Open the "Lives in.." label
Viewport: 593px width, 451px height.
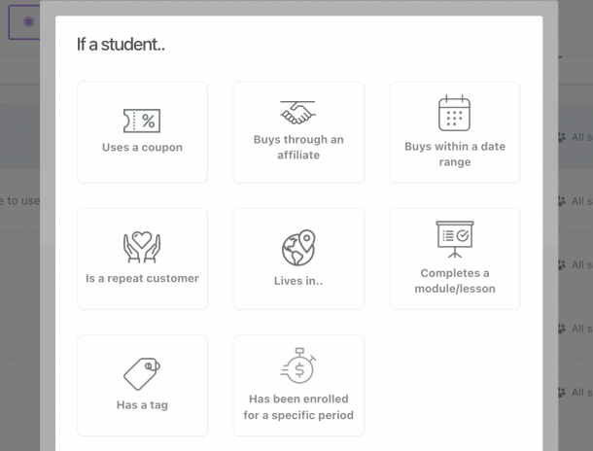(297, 282)
